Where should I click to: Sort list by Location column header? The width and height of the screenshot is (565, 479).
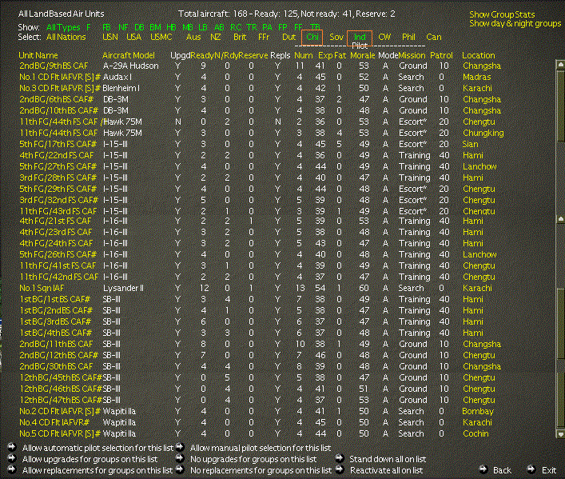(x=479, y=55)
